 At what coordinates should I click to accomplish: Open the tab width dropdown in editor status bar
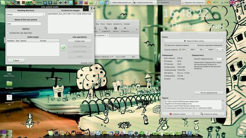click(x=104, y=57)
